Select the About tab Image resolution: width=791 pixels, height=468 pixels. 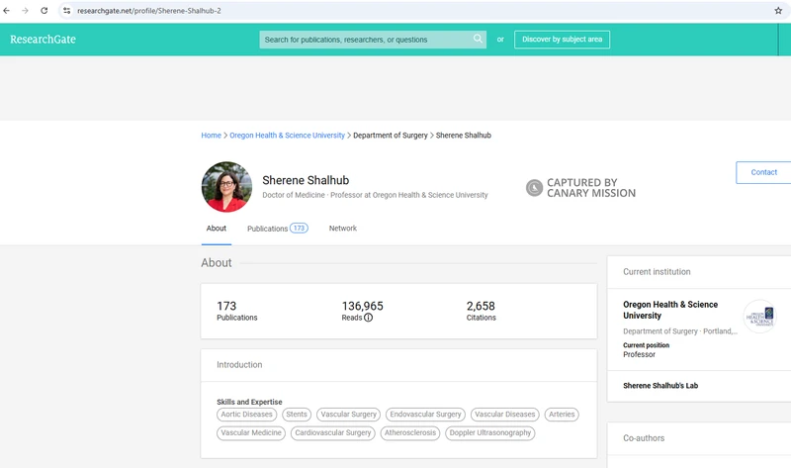tap(217, 229)
